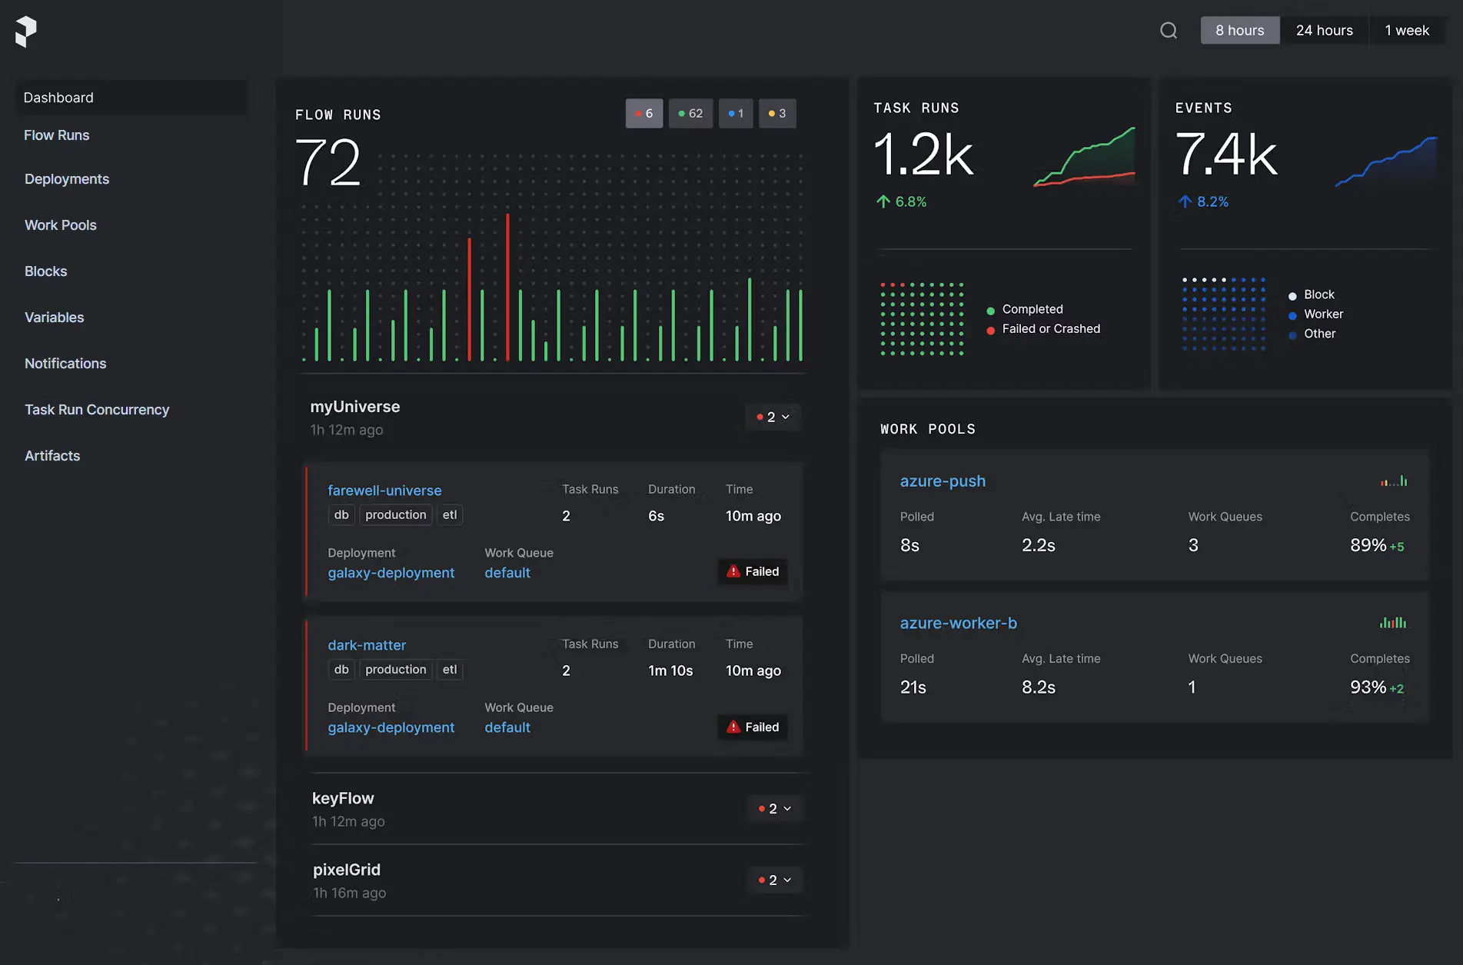Click the green Completed legend dot
The height and width of the screenshot is (965, 1463).
pos(990,309)
